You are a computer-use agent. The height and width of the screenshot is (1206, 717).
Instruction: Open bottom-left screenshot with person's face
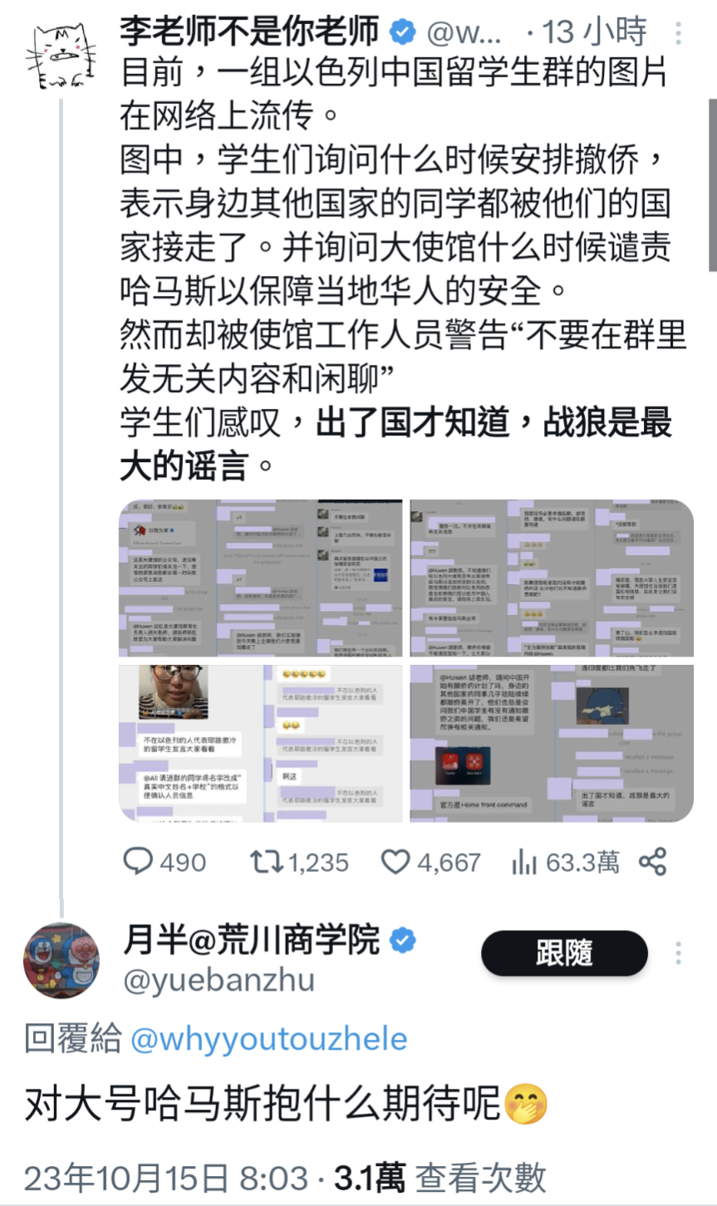(261, 743)
